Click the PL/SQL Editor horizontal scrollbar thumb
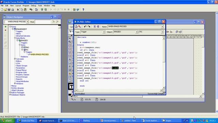Viewport: 218px width, 123px height. (x=80, y=90)
